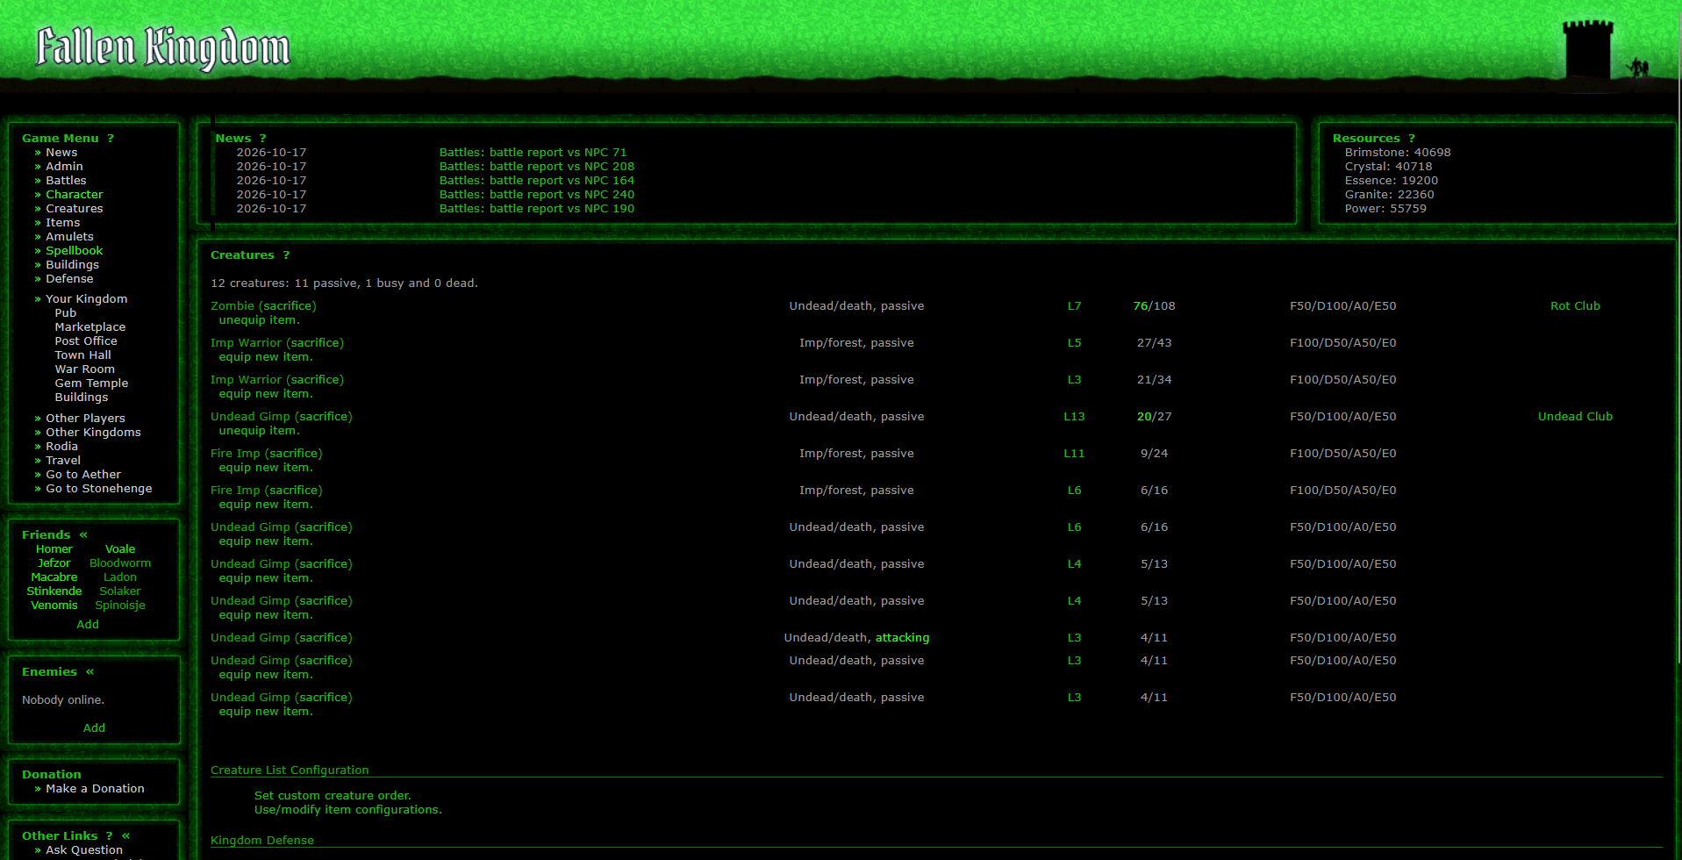Click the News panel help question mark

[x=262, y=138]
